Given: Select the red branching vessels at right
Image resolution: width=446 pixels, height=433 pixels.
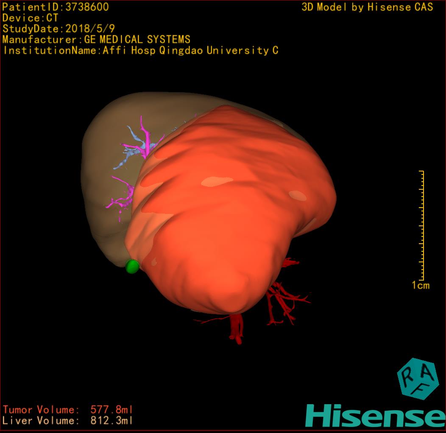Looking at the screenshot, I should pos(284,297).
